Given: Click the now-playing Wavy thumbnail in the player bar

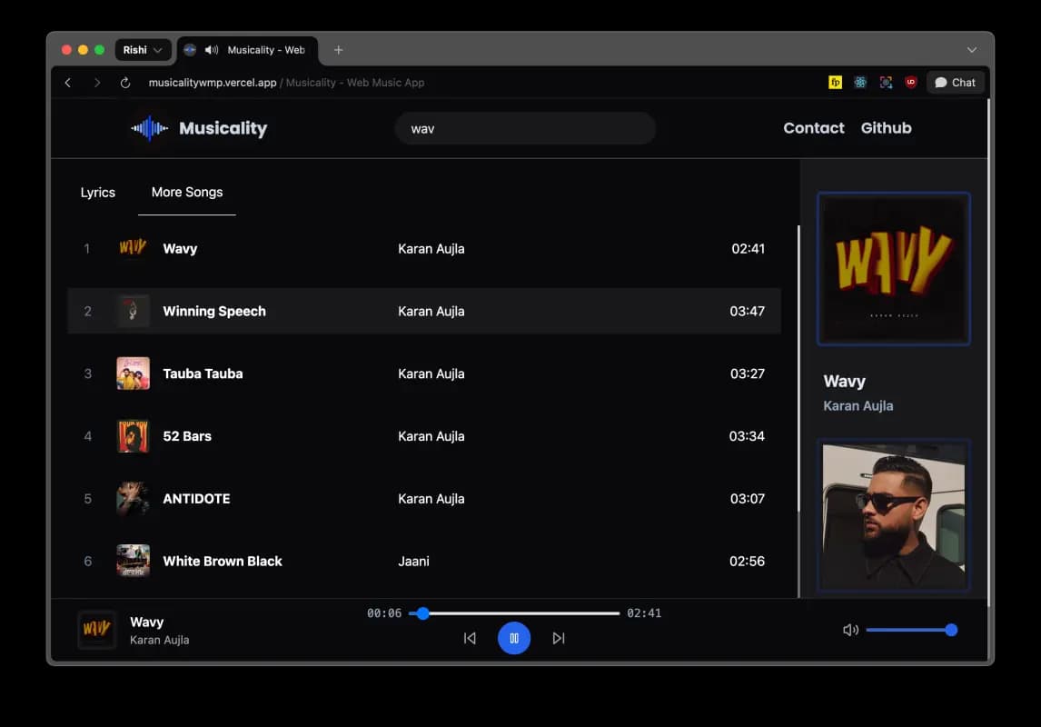Looking at the screenshot, I should pos(97,629).
